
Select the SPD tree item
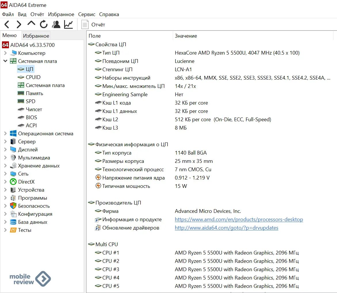pyautogui.click(x=30, y=101)
